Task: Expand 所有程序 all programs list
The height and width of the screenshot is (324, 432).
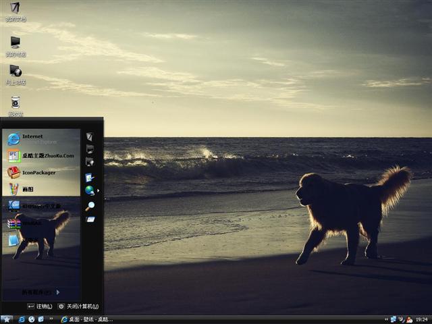Action: (x=40, y=292)
